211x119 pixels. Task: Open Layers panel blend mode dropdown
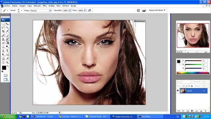184,82
